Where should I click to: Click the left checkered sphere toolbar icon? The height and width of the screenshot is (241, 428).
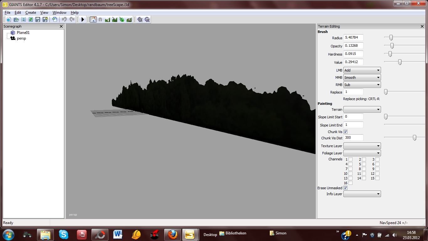click(140, 19)
